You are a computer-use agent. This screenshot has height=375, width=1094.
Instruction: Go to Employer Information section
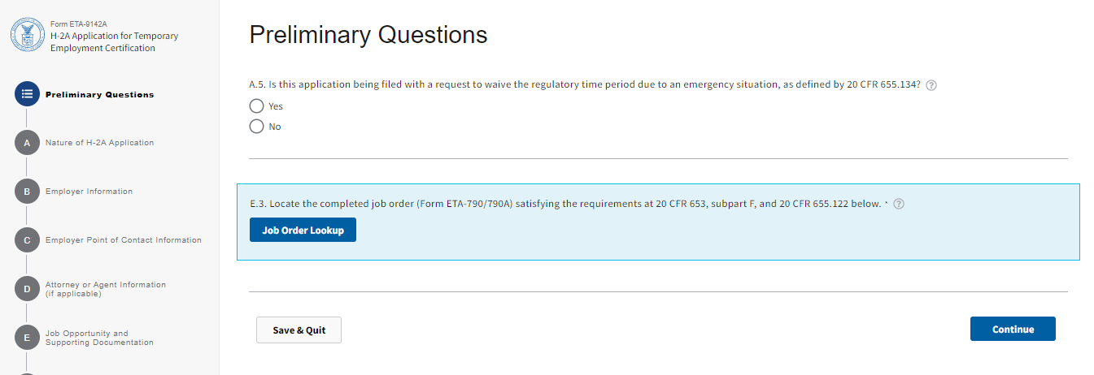coord(89,192)
